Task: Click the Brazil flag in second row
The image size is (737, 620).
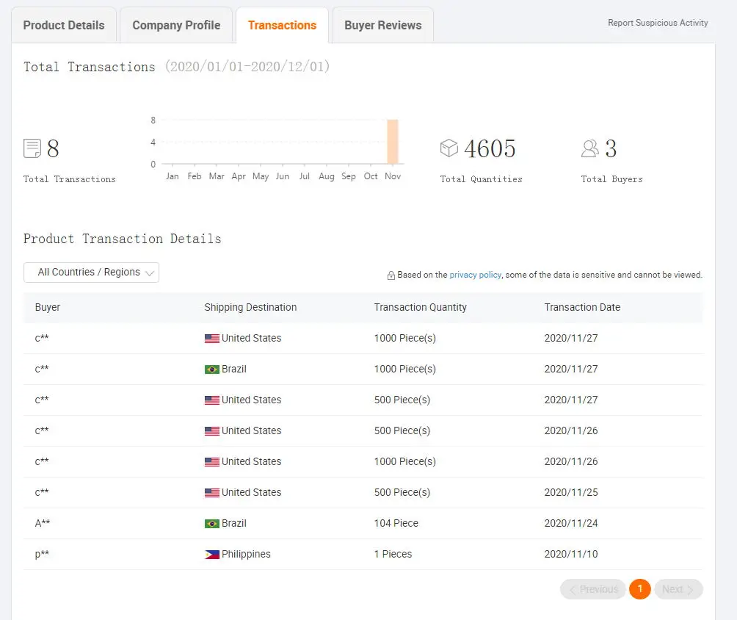Action: point(211,370)
